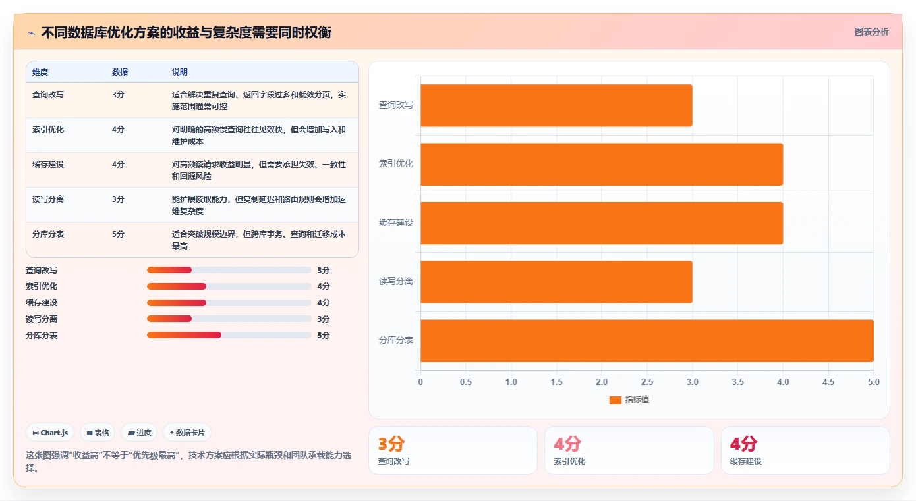This screenshot has width=916, height=501.
Task: Click the 缓存建设 progress bar
Action: point(229,303)
